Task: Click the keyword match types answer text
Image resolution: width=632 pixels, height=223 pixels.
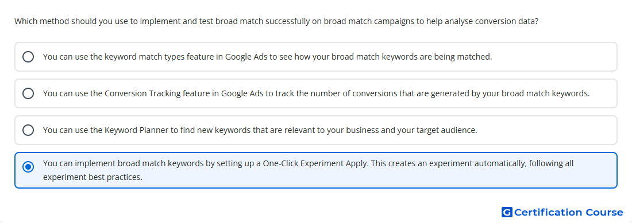Action: [268, 57]
